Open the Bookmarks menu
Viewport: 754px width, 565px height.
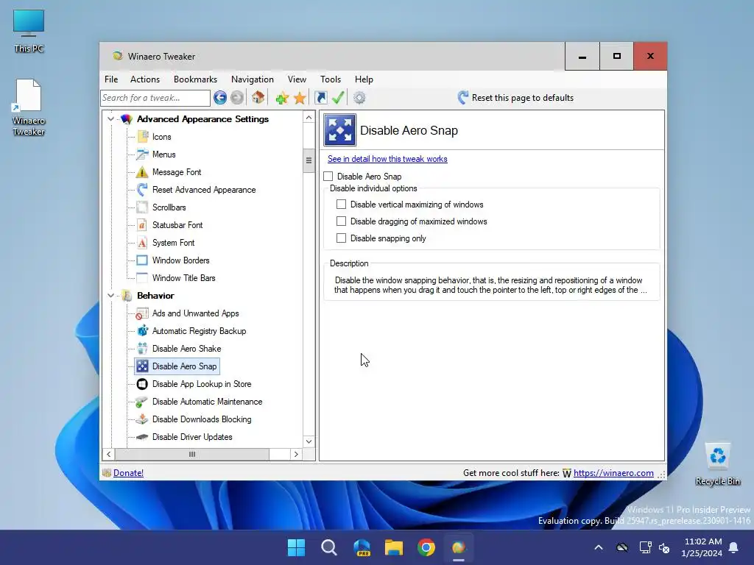coord(195,79)
